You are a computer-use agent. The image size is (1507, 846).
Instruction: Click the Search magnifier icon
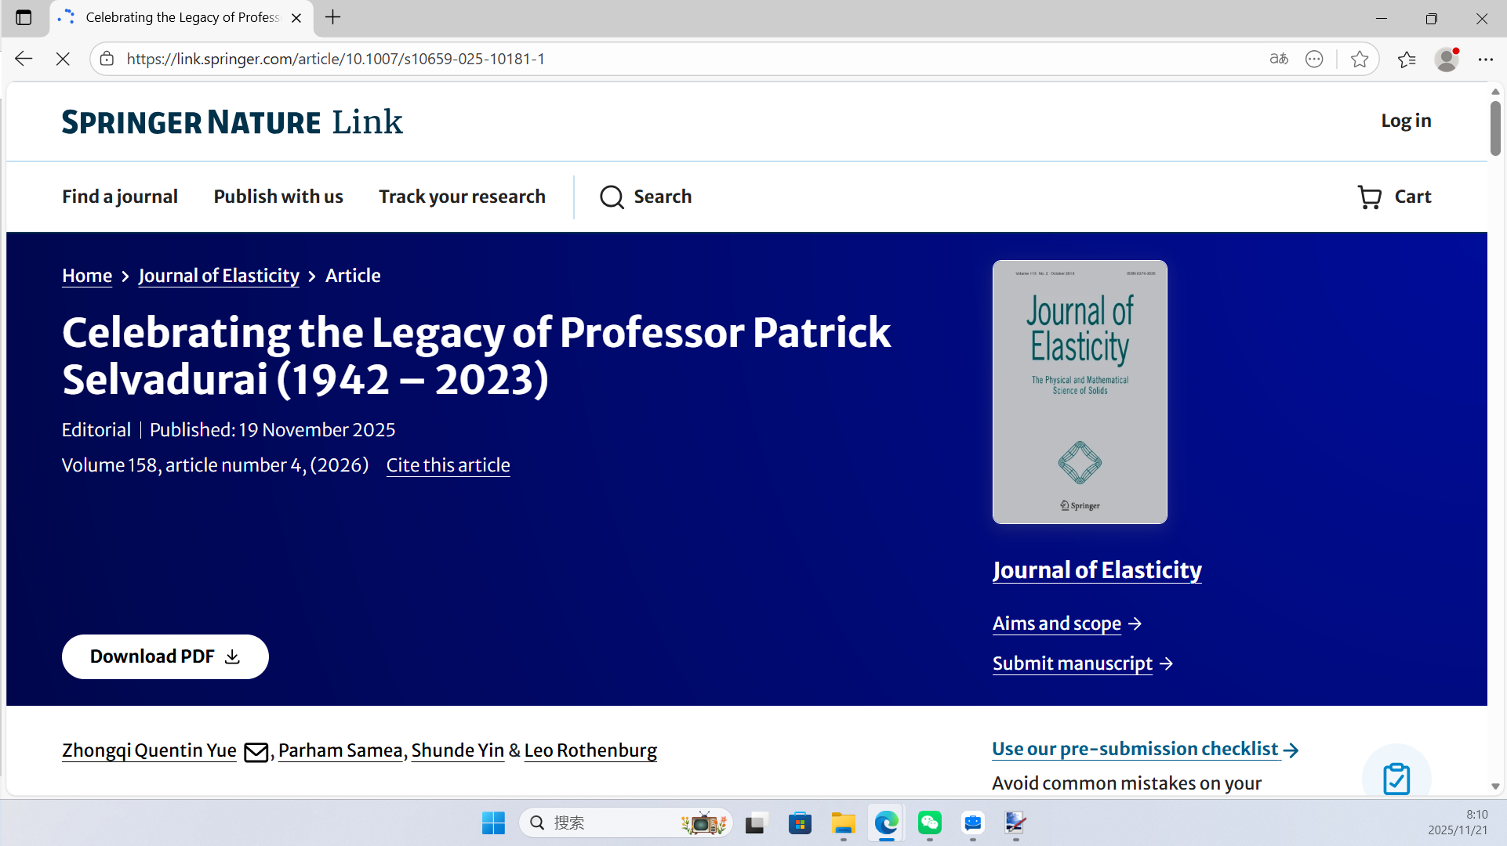click(612, 197)
